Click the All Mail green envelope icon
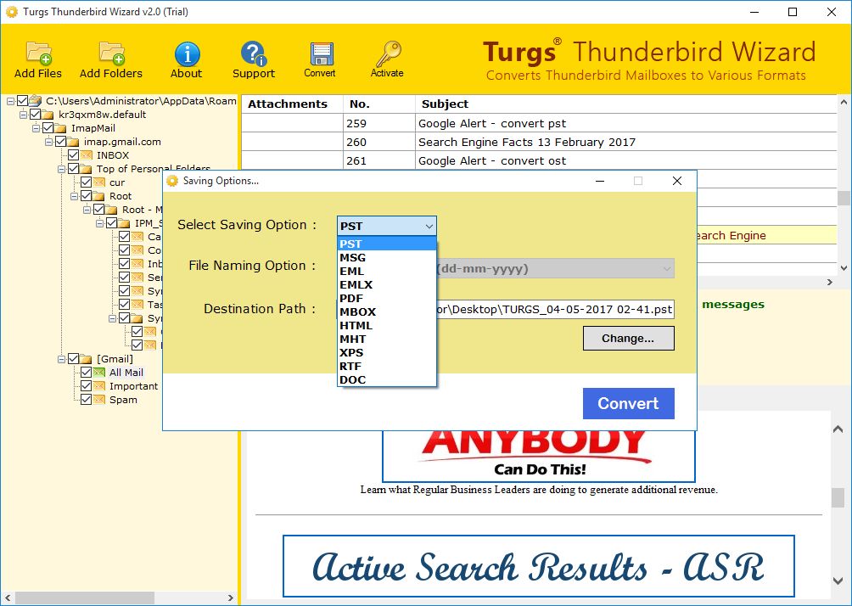 pyautogui.click(x=99, y=373)
